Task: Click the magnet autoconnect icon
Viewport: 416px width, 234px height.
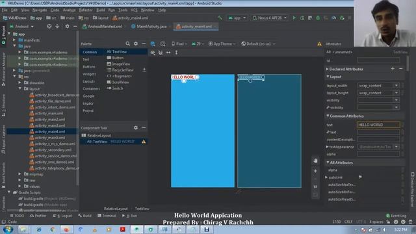Action: click(161, 53)
